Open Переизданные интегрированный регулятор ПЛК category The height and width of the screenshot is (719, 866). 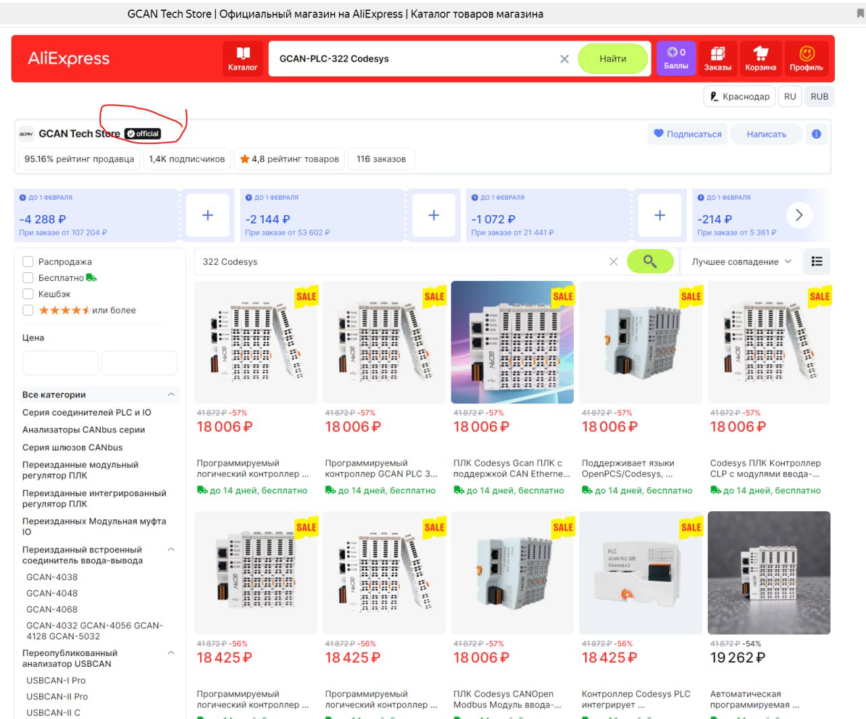pos(94,499)
